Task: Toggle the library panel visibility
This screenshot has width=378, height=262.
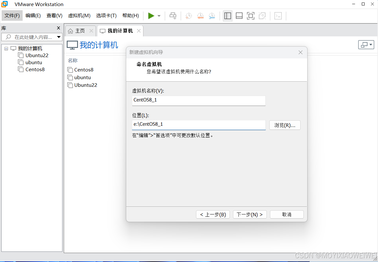Action: click(x=228, y=16)
